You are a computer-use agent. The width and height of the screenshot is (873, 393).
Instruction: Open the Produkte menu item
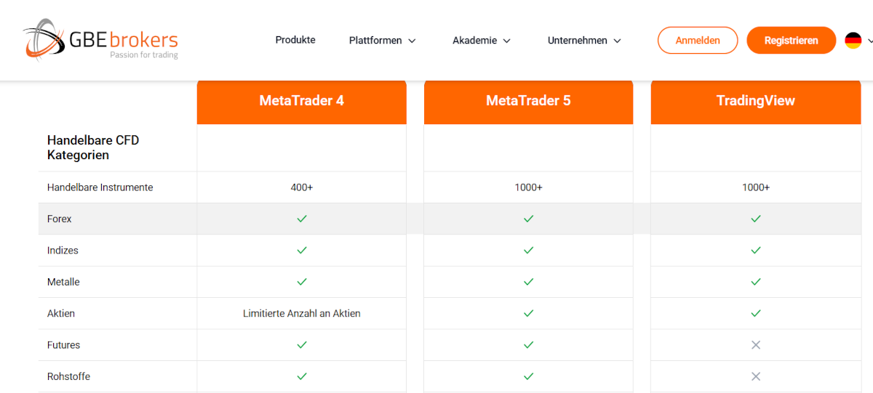click(295, 40)
